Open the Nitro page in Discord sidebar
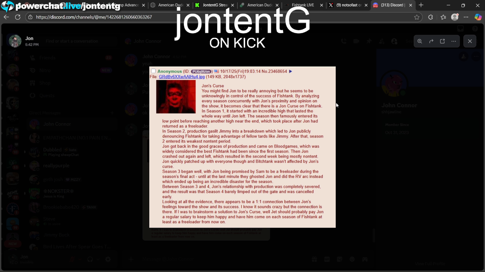The image size is (485, 272). click(72, 71)
